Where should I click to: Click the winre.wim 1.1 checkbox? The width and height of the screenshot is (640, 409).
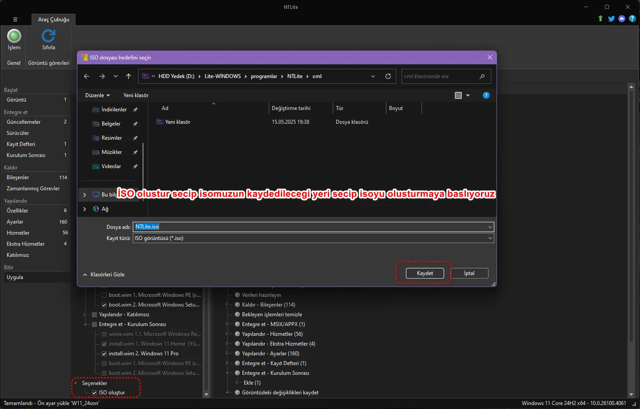(104, 334)
